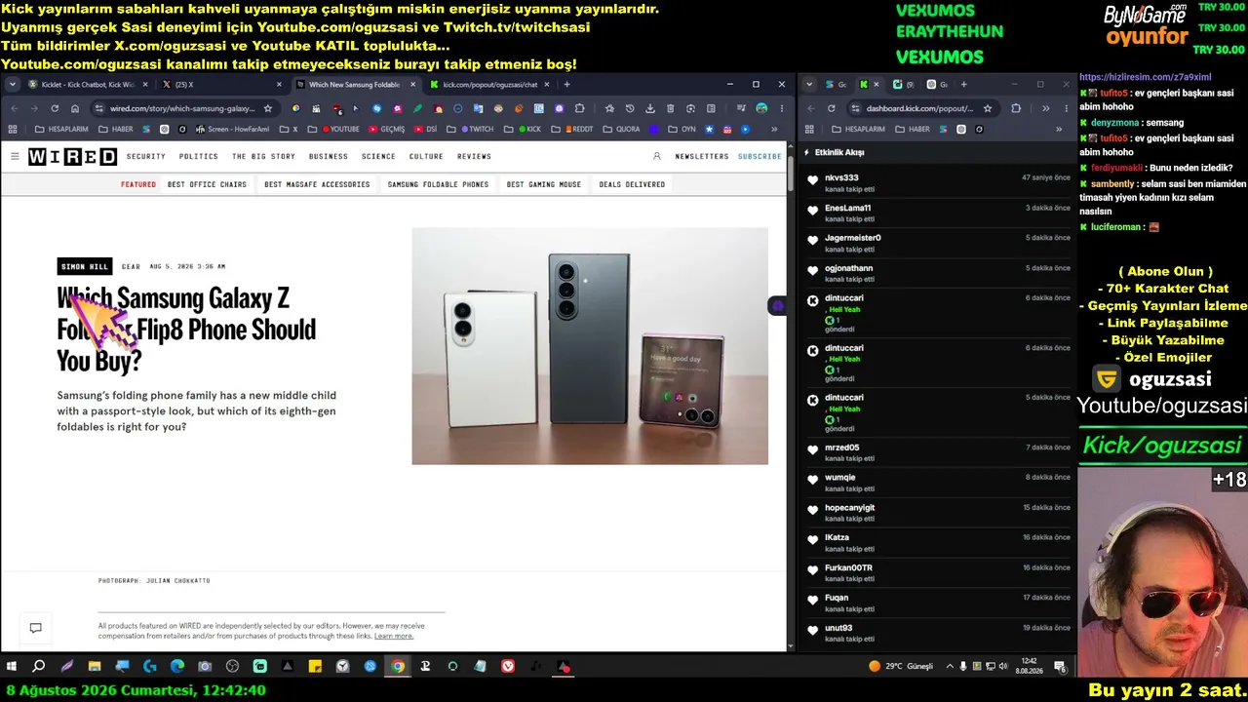
Task: Go to browser home page in the Wired window
Action: pyautogui.click(x=75, y=108)
